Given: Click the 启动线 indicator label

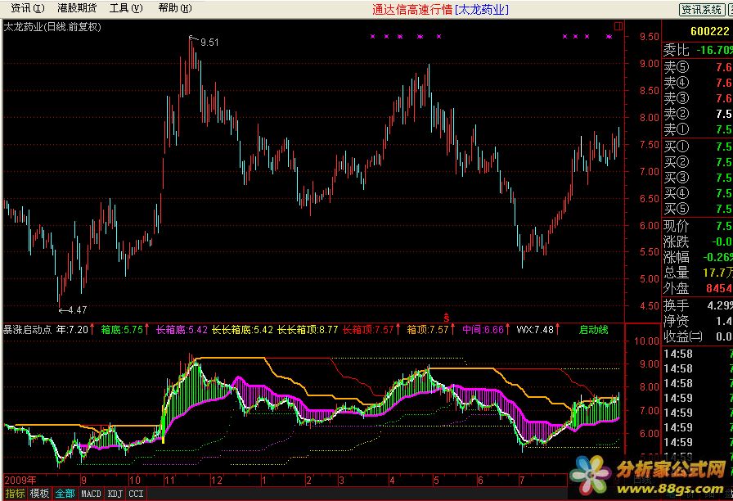Looking at the screenshot, I should [593, 330].
